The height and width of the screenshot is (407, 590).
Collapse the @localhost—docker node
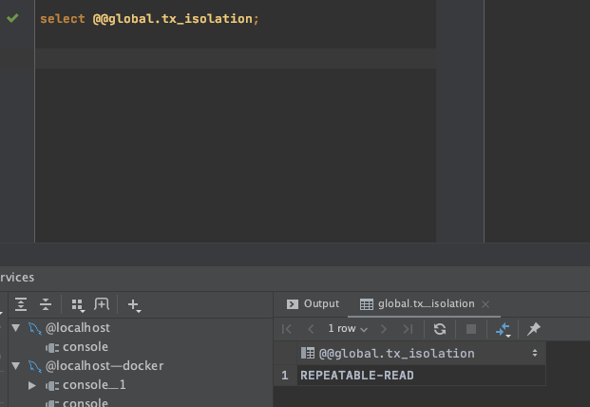tap(15, 366)
